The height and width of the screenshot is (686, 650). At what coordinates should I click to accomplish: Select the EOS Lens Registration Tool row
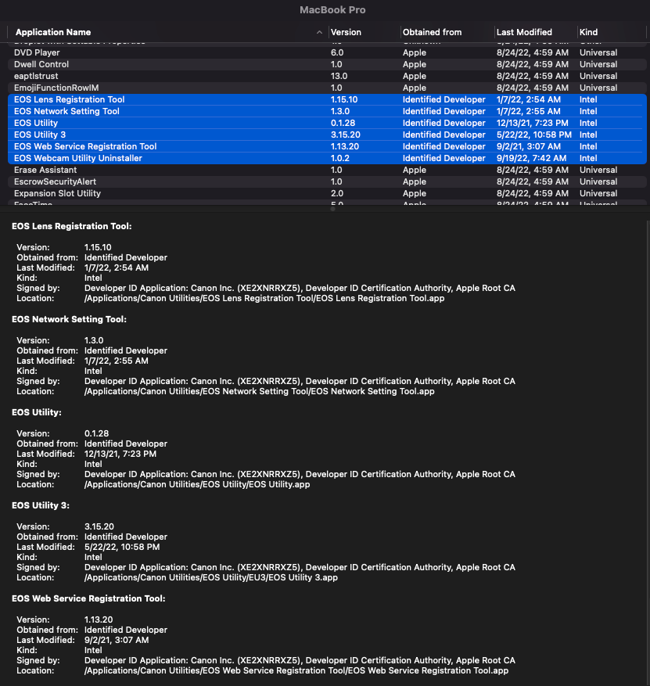(x=70, y=99)
